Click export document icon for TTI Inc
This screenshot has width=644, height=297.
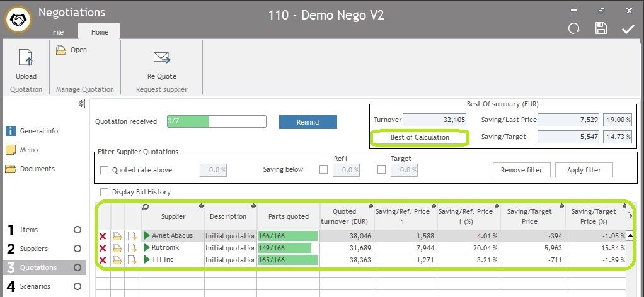132,260
